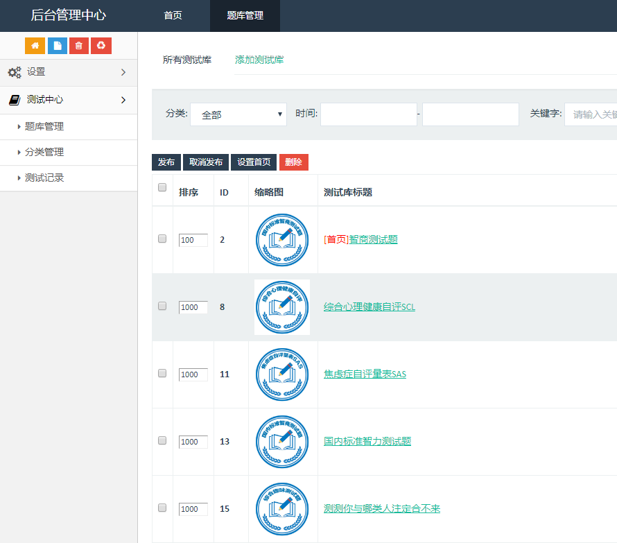
Task: Toggle the select-all checkbox in table header
Action: pos(162,187)
